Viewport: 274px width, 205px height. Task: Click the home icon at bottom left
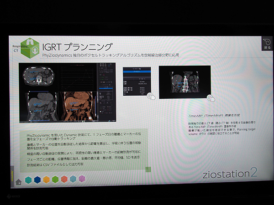coord(19,182)
